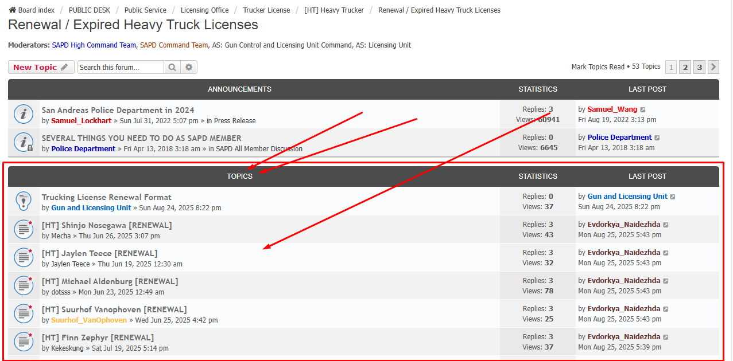
Task: Open the Board index home link
Action: tap(32, 10)
